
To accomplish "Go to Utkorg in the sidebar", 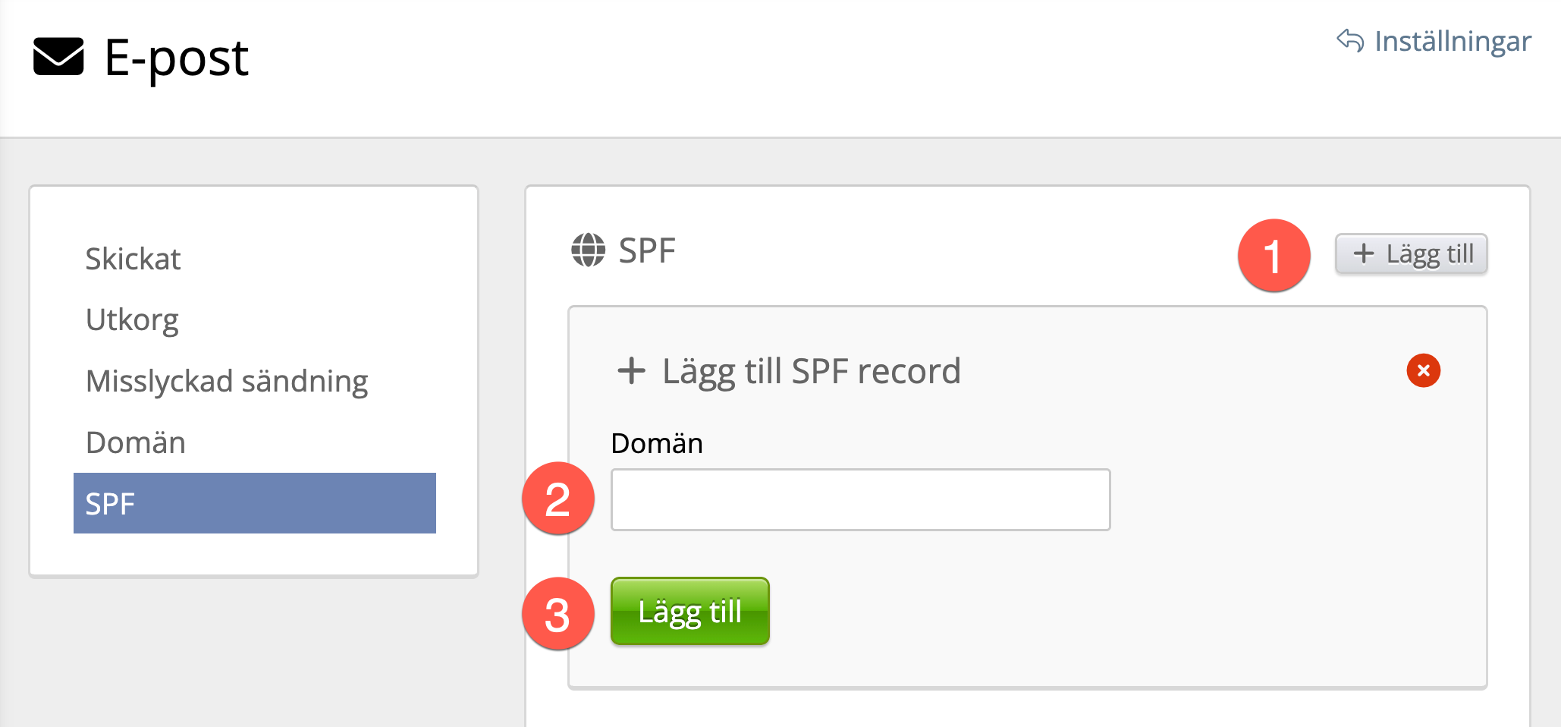I will click(x=132, y=319).
